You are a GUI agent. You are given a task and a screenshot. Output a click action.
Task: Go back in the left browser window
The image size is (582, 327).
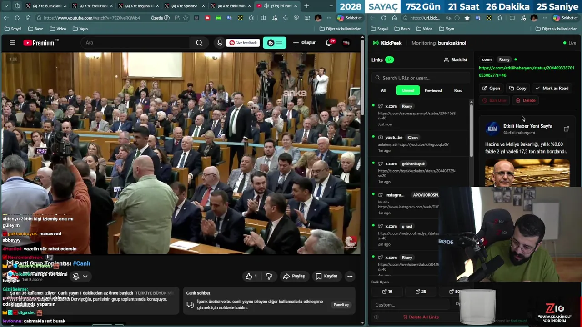pos(6,18)
